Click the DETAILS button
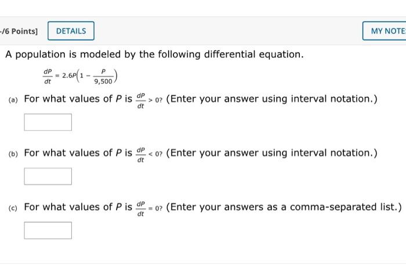The image size is (406, 277). [71, 31]
